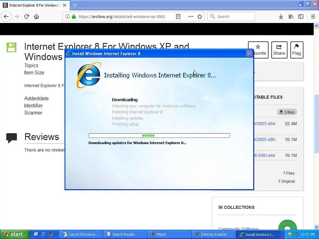
Task: Click the Reviews speech bubble icon
Action: (12, 138)
